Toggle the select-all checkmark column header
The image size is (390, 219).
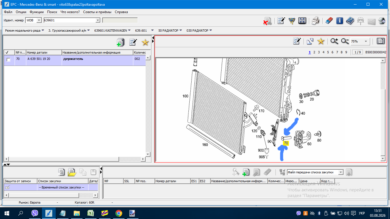(x=9, y=52)
